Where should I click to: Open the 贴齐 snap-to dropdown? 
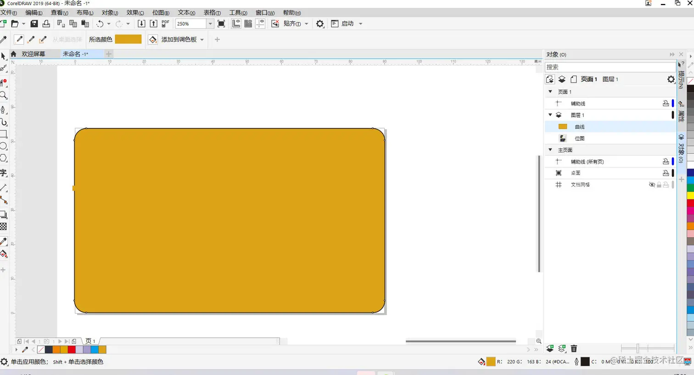coord(306,24)
